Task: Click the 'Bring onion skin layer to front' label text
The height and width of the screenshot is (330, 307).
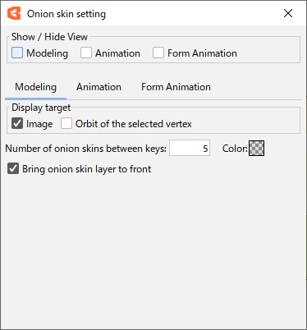Action: point(87,169)
